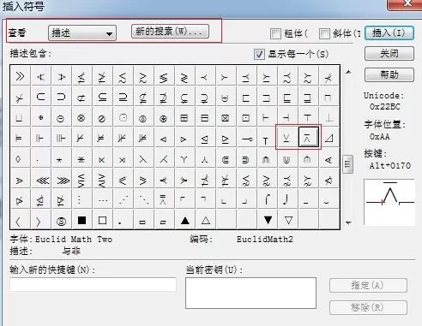Click the 当前密钥(U) list box

coord(250,293)
